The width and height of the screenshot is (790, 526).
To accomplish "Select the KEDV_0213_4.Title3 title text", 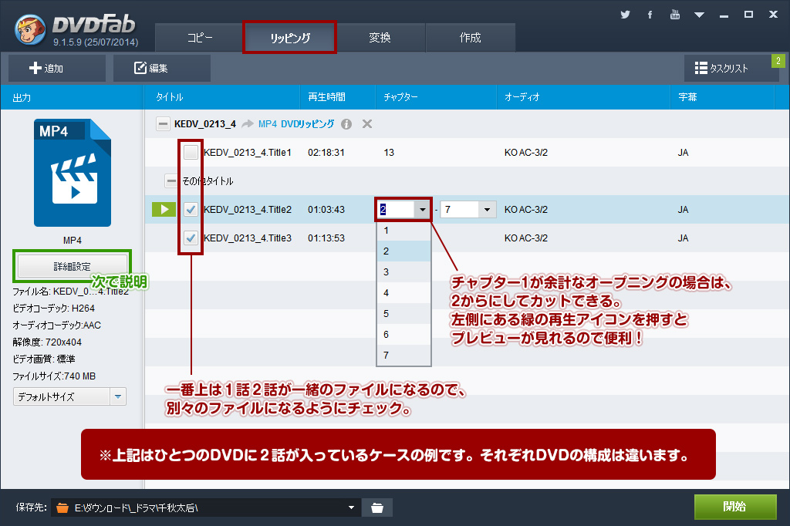I will click(x=248, y=238).
